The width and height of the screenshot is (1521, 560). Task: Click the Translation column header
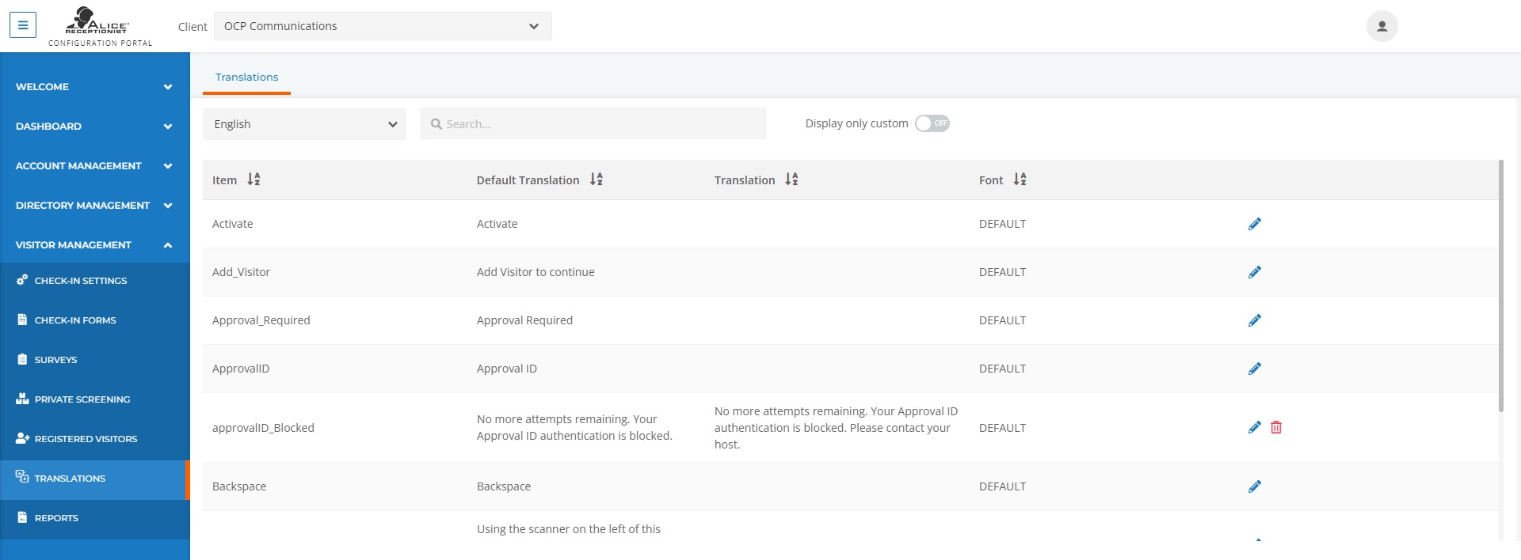pos(745,180)
